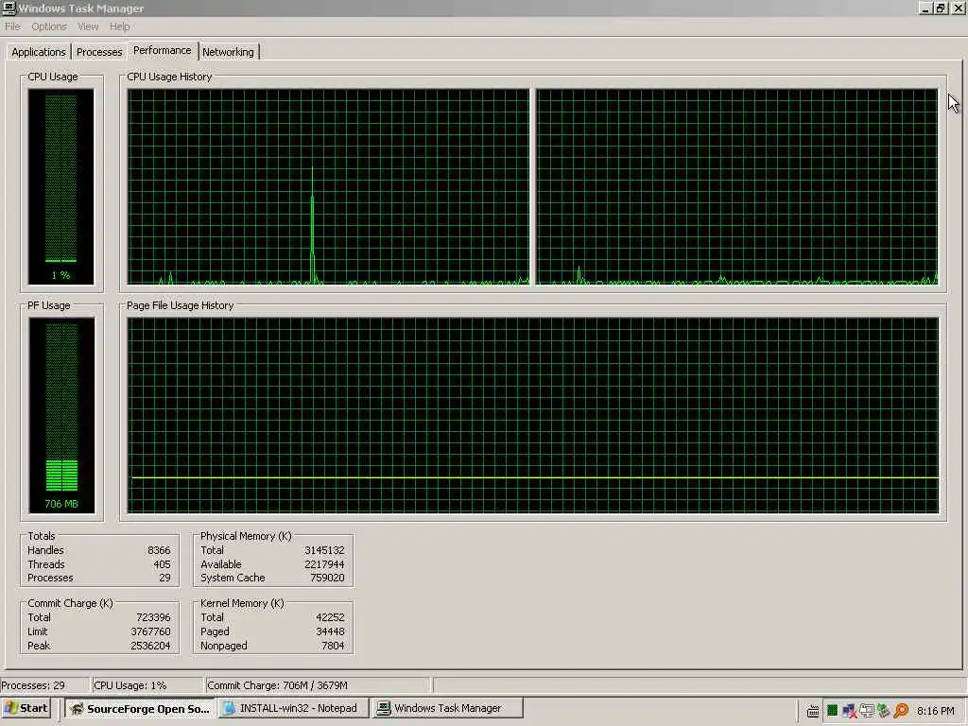Click the locked computer tray icon
This screenshot has height=726, width=968.
point(867,711)
